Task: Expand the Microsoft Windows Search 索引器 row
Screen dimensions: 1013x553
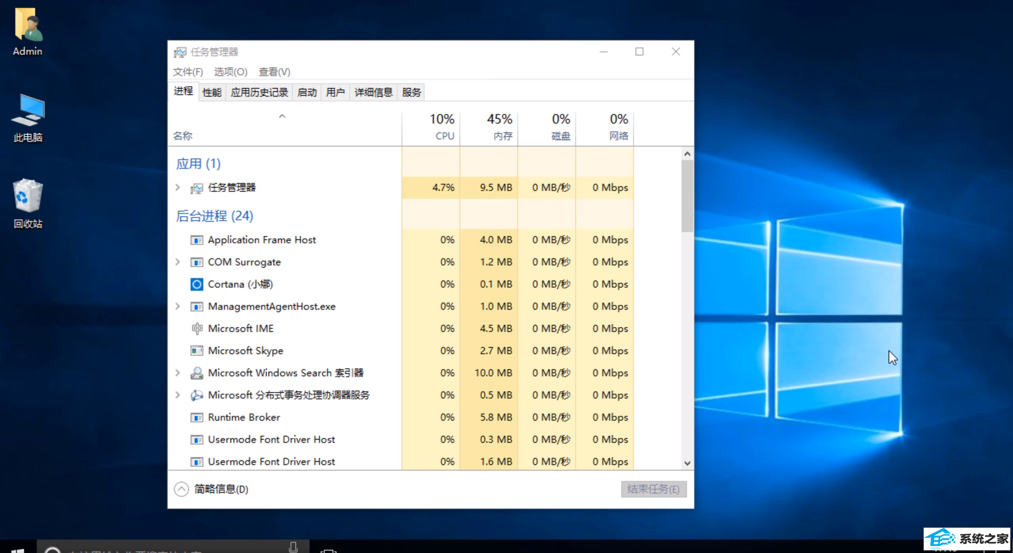Action: tap(178, 373)
